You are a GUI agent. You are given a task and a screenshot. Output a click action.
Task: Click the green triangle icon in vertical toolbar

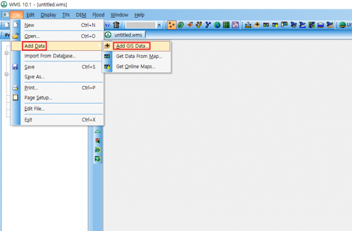click(97, 132)
